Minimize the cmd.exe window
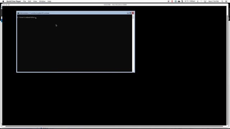This screenshot has width=230, height=129. [128, 13]
